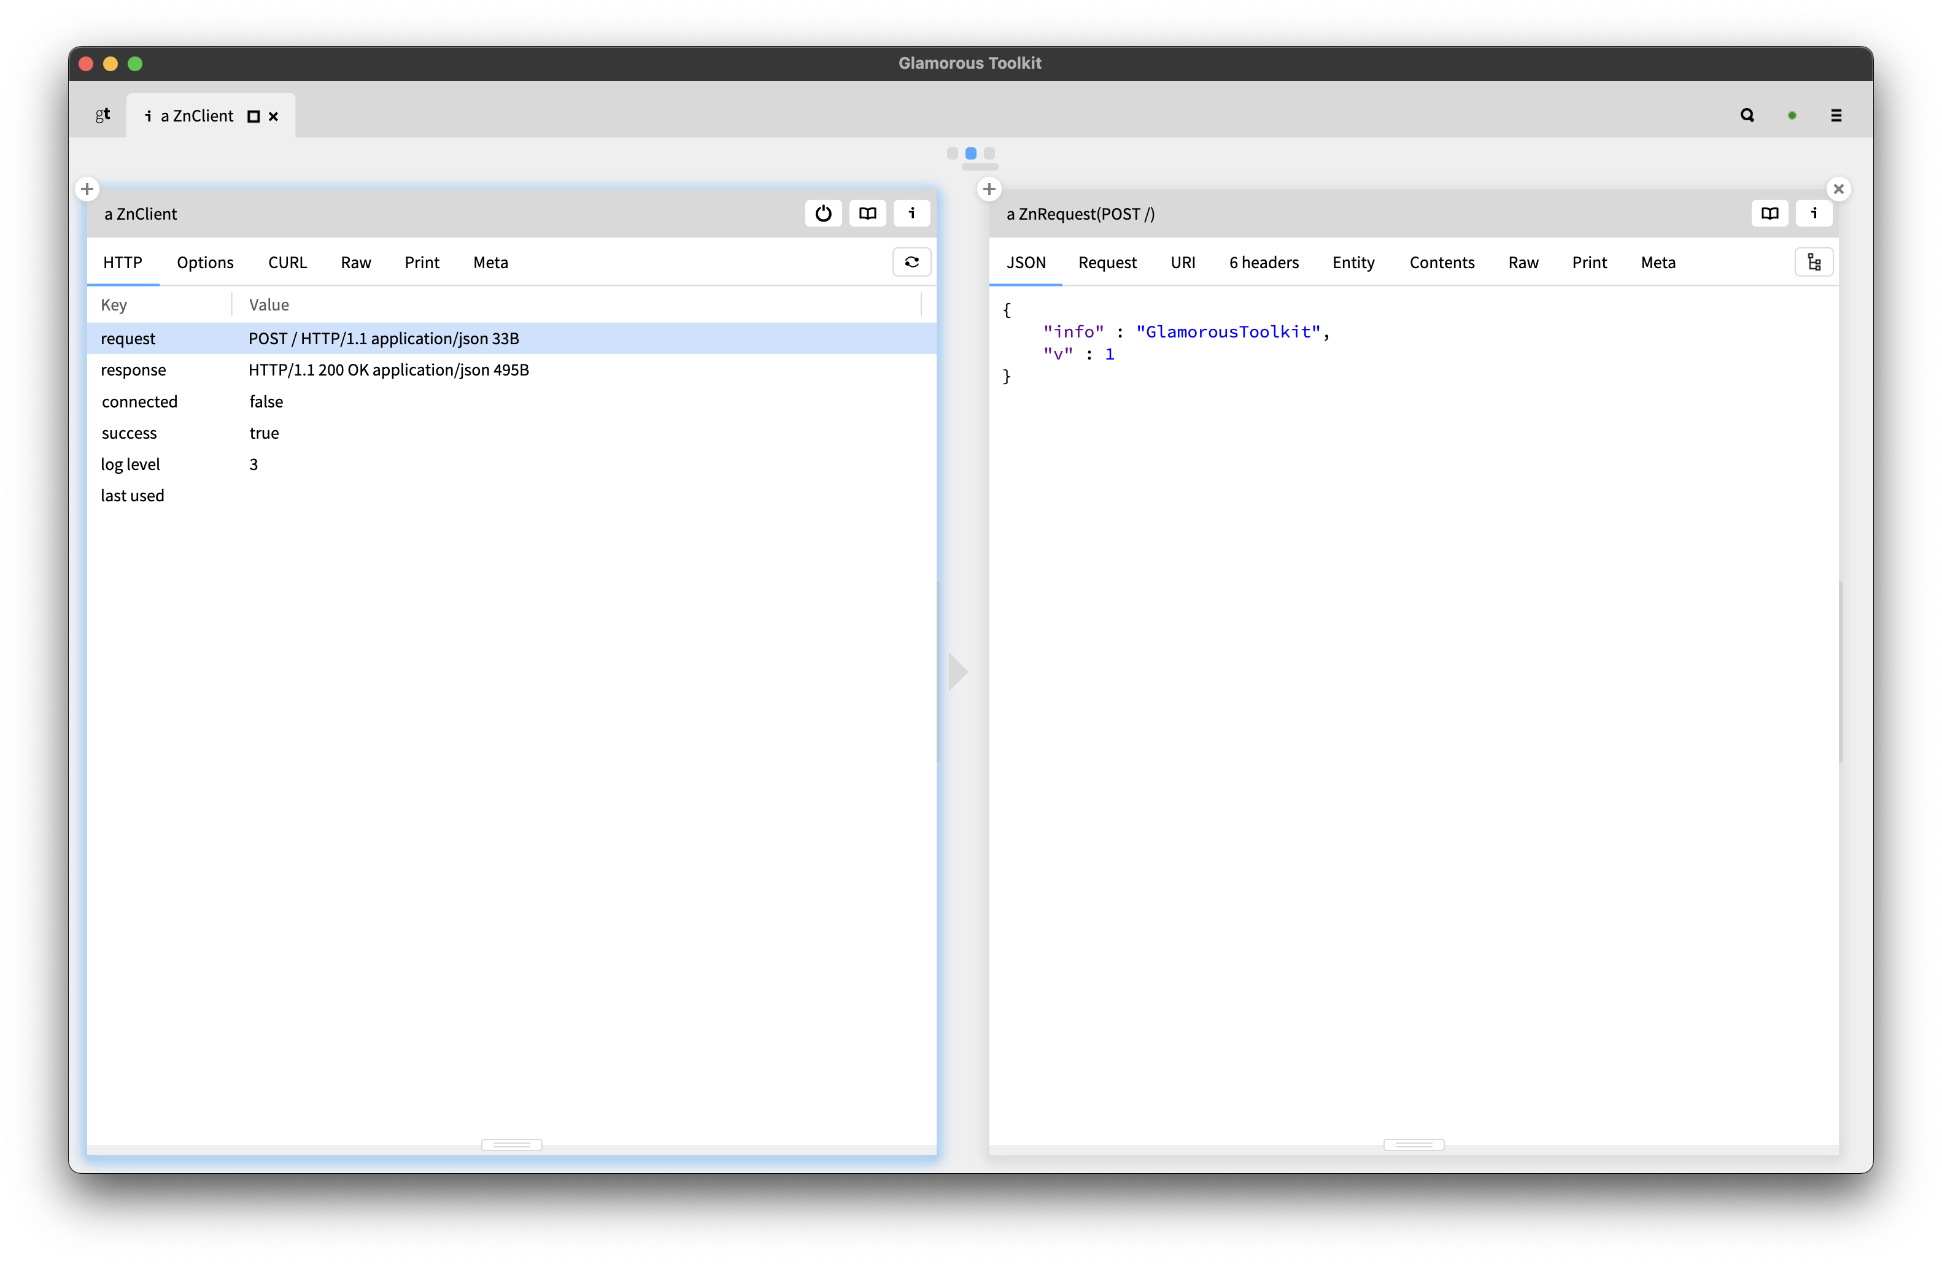Open the global search with the magnifier icon
This screenshot has width=1942, height=1264.
(1747, 115)
